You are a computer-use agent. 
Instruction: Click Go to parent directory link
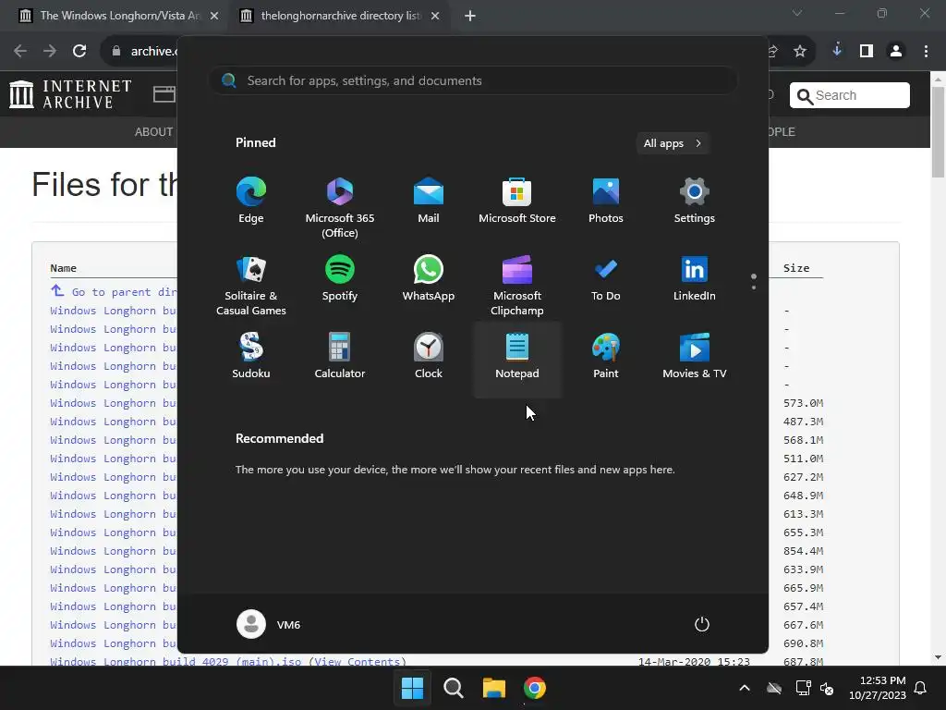114,291
